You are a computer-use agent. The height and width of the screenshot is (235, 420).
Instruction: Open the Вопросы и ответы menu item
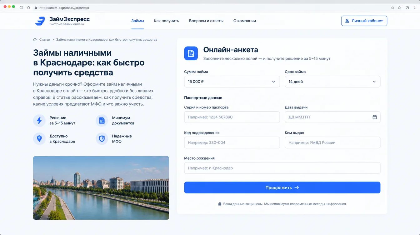[x=206, y=21]
